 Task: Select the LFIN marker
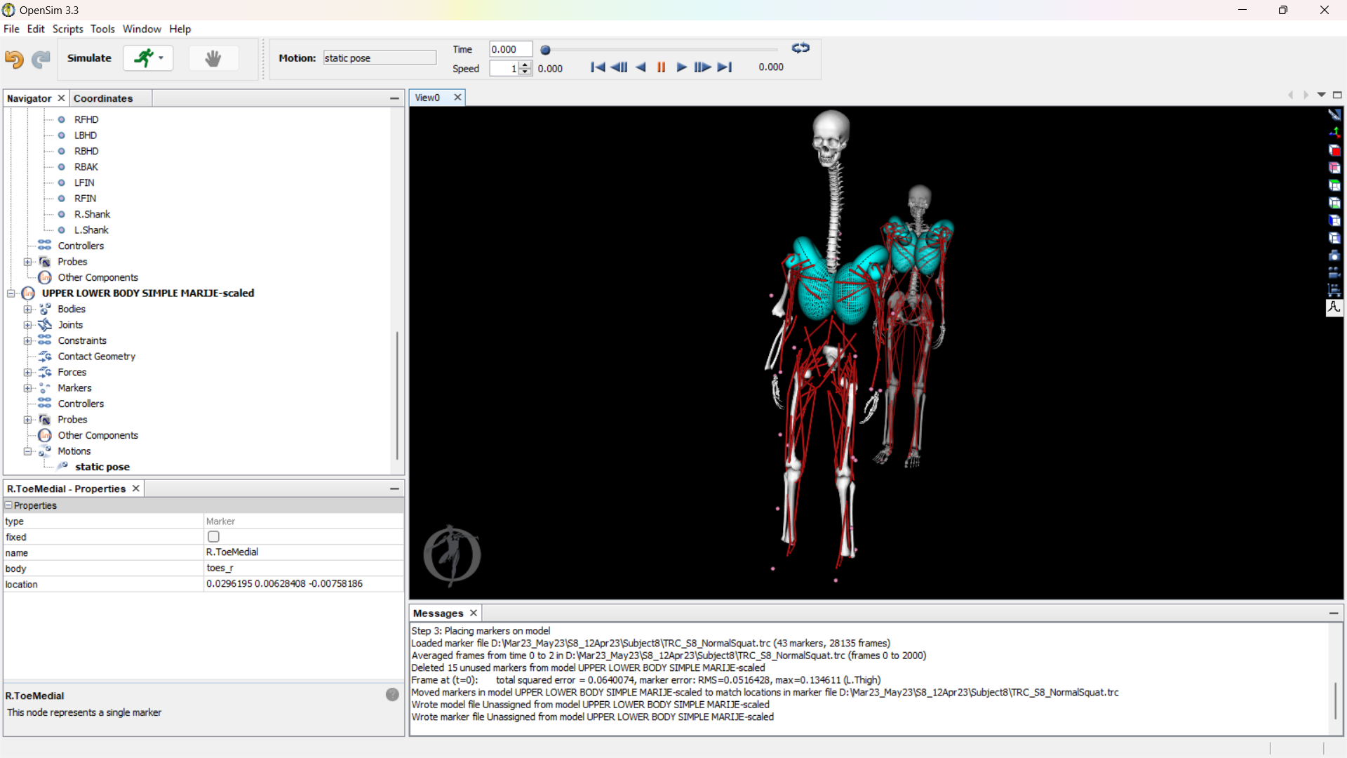point(84,182)
